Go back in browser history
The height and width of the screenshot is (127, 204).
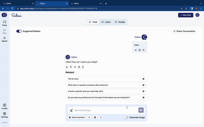coord(3,8)
